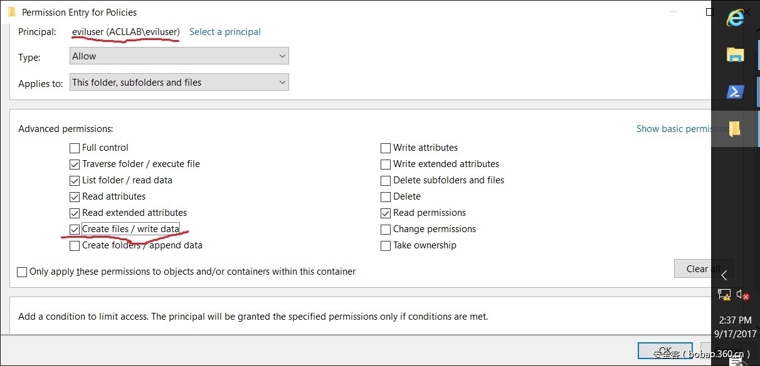Click the network status tray icon
This screenshot has height=366, width=760.
[724, 294]
